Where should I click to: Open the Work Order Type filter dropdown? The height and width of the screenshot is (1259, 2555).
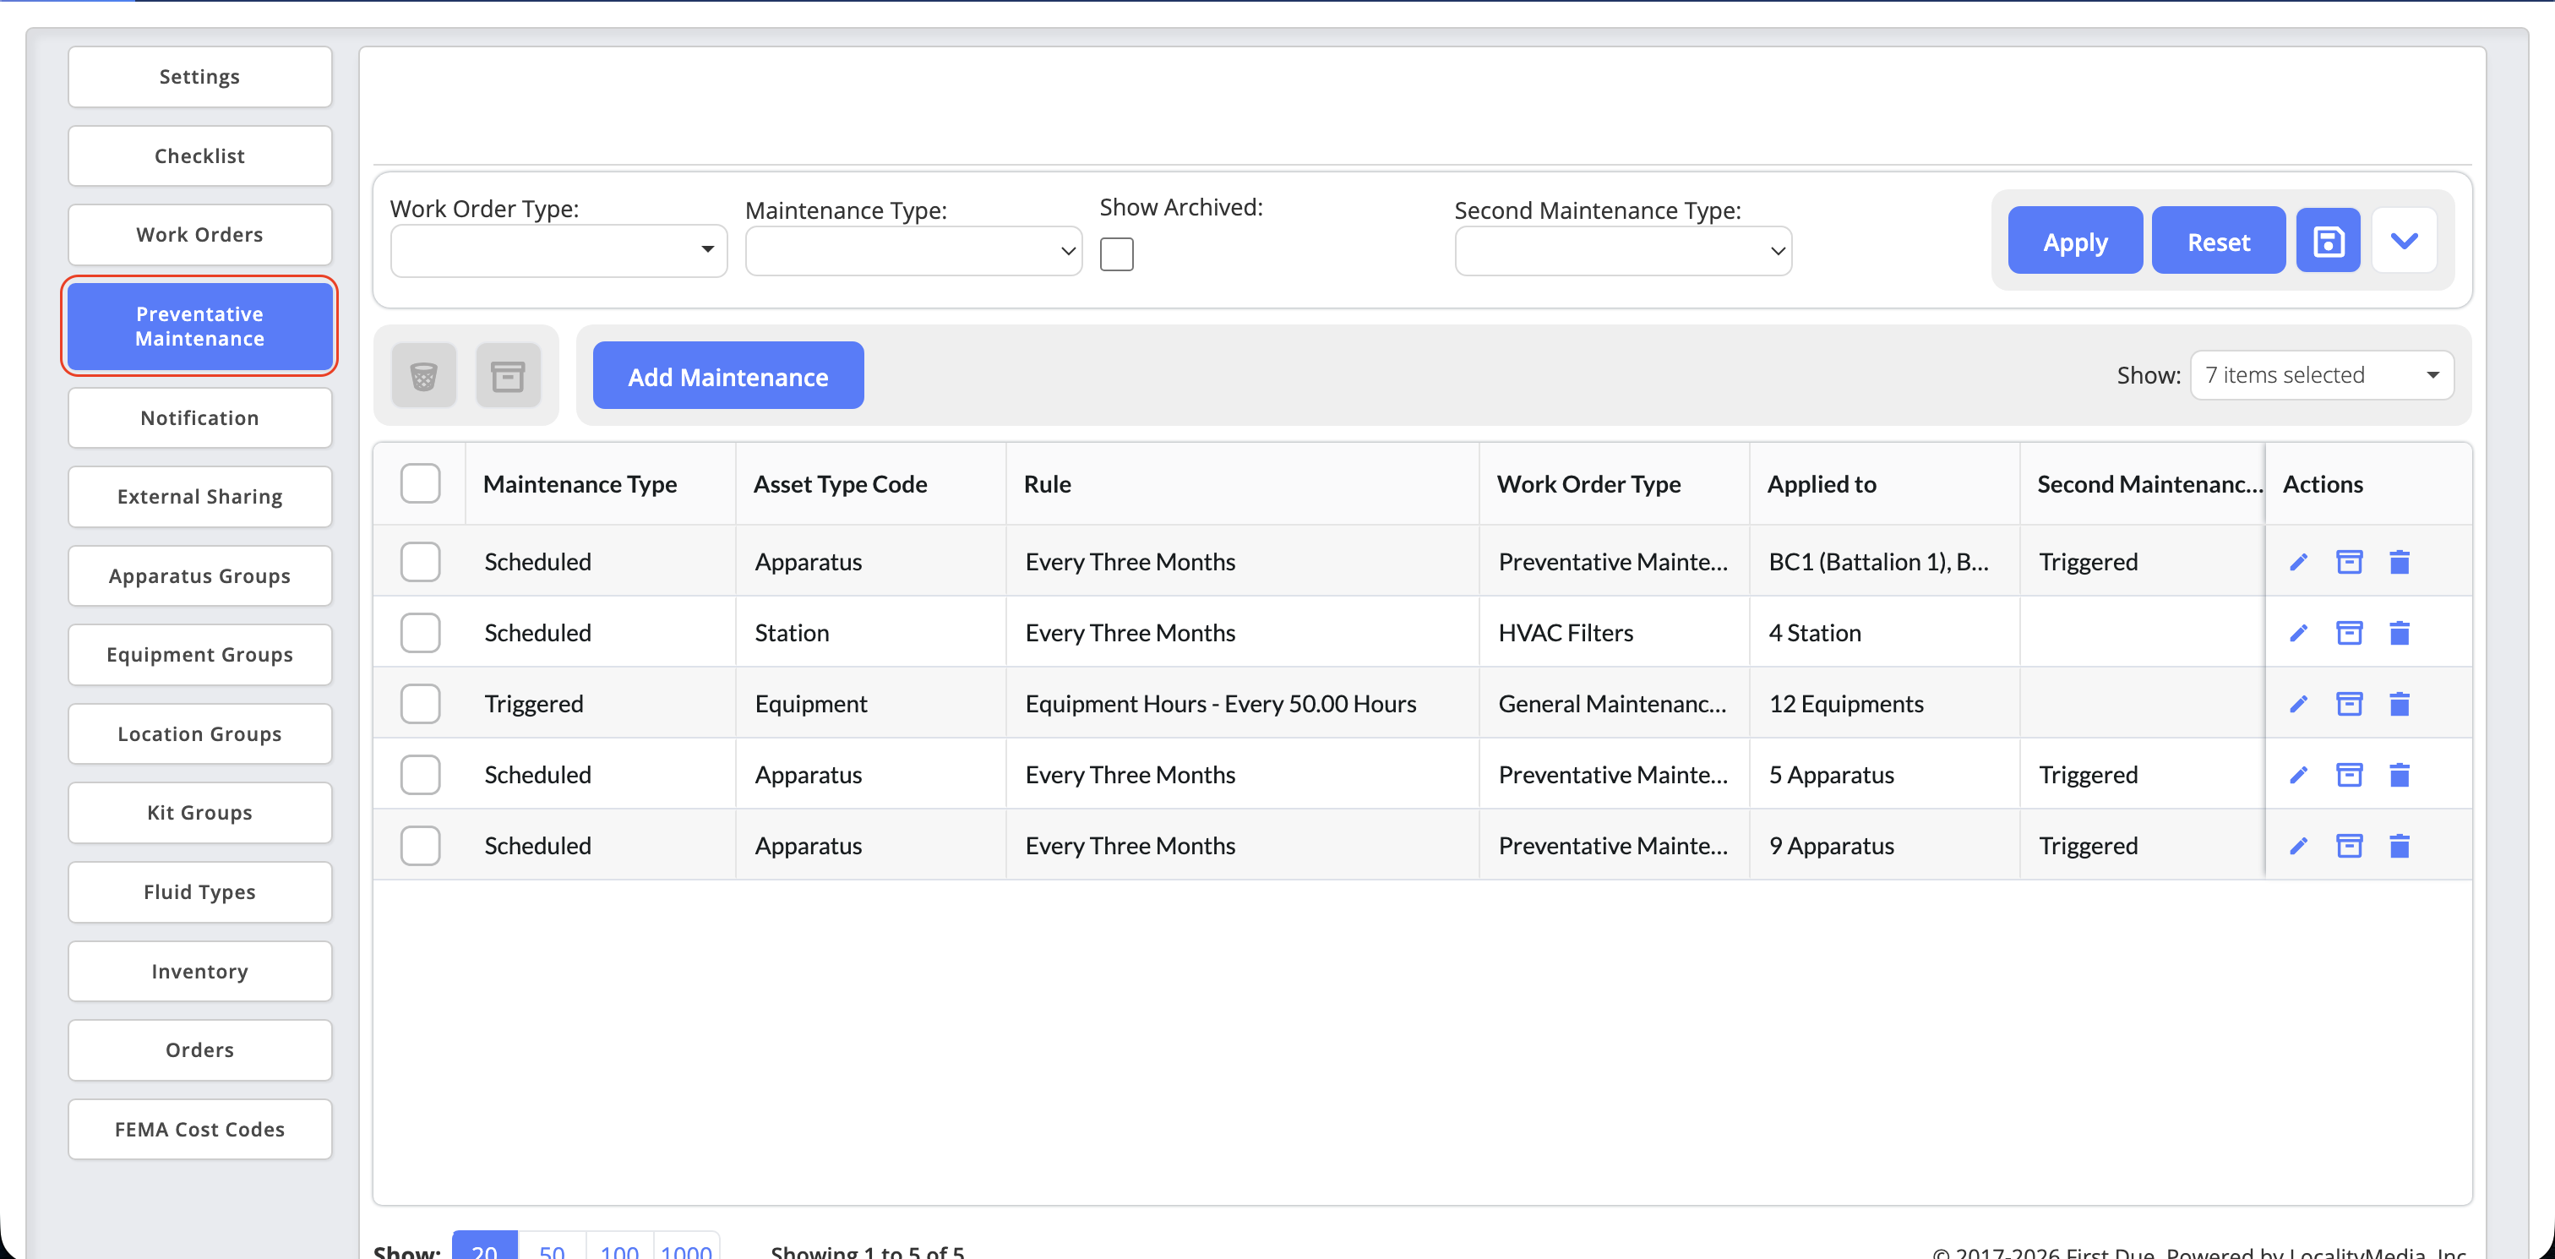coord(558,250)
